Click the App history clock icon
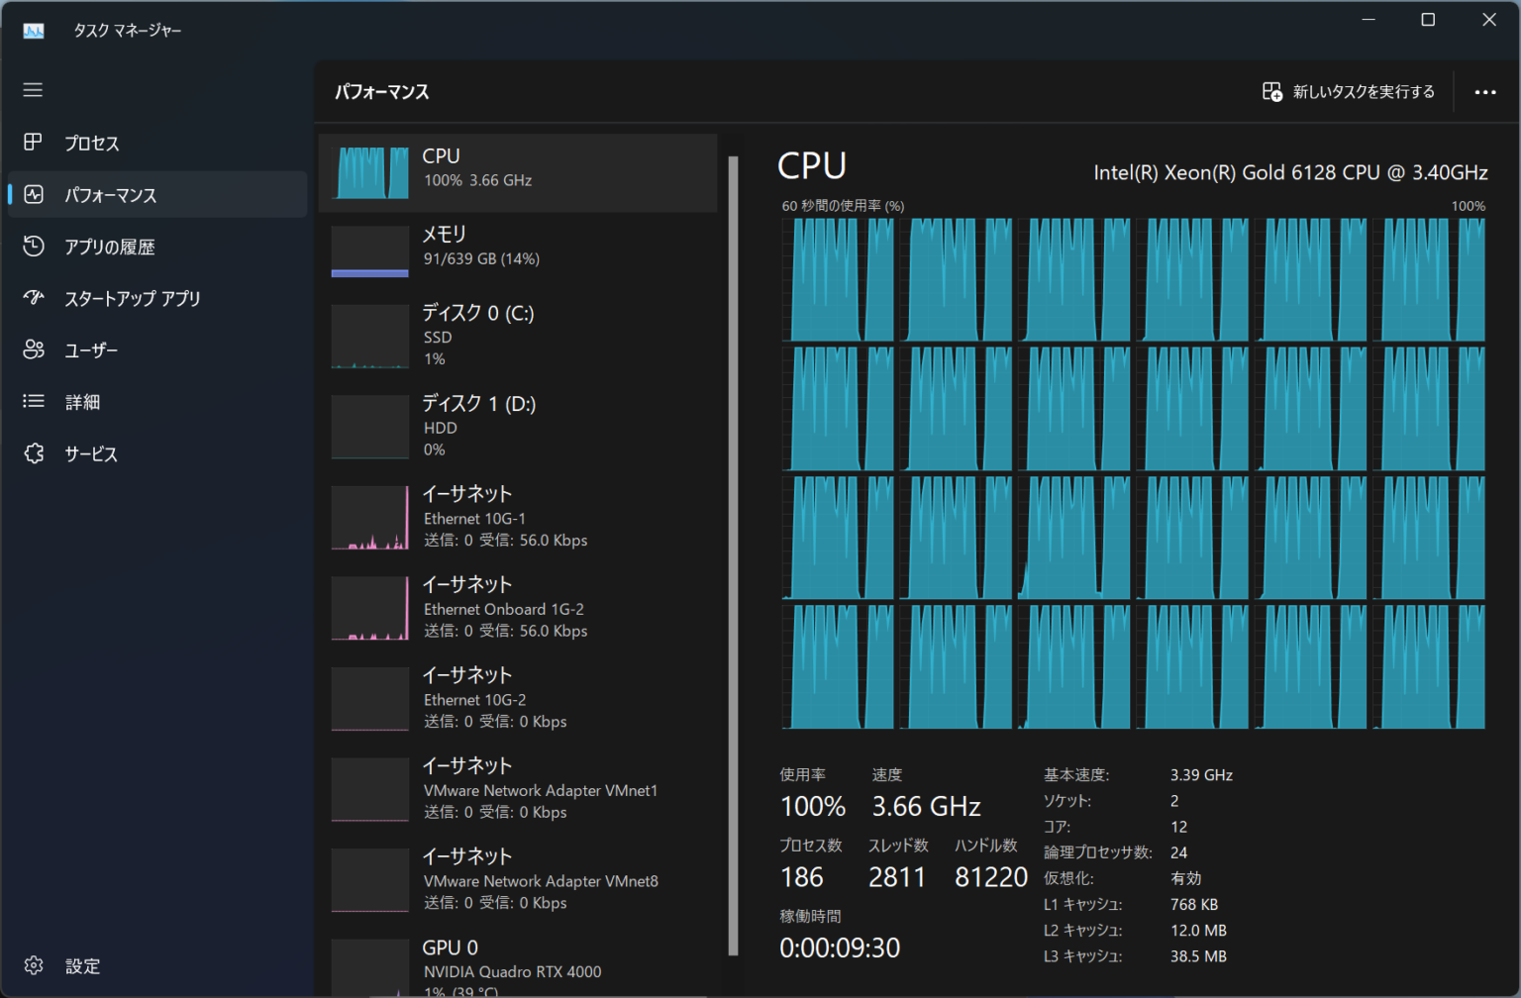Image resolution: width=1521 pixels, height=998 pixels. tap(33, 247)
